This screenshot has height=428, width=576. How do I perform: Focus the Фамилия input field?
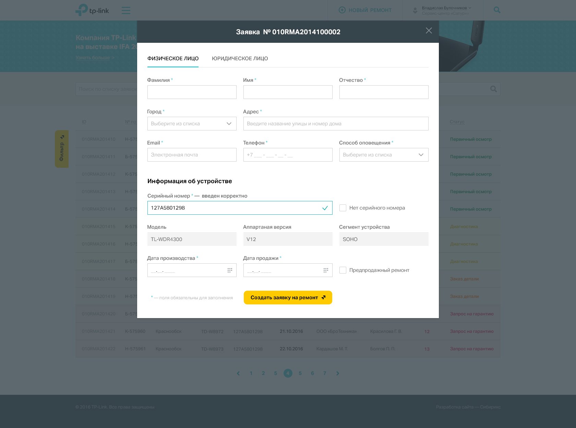click(x=192, y=92)
